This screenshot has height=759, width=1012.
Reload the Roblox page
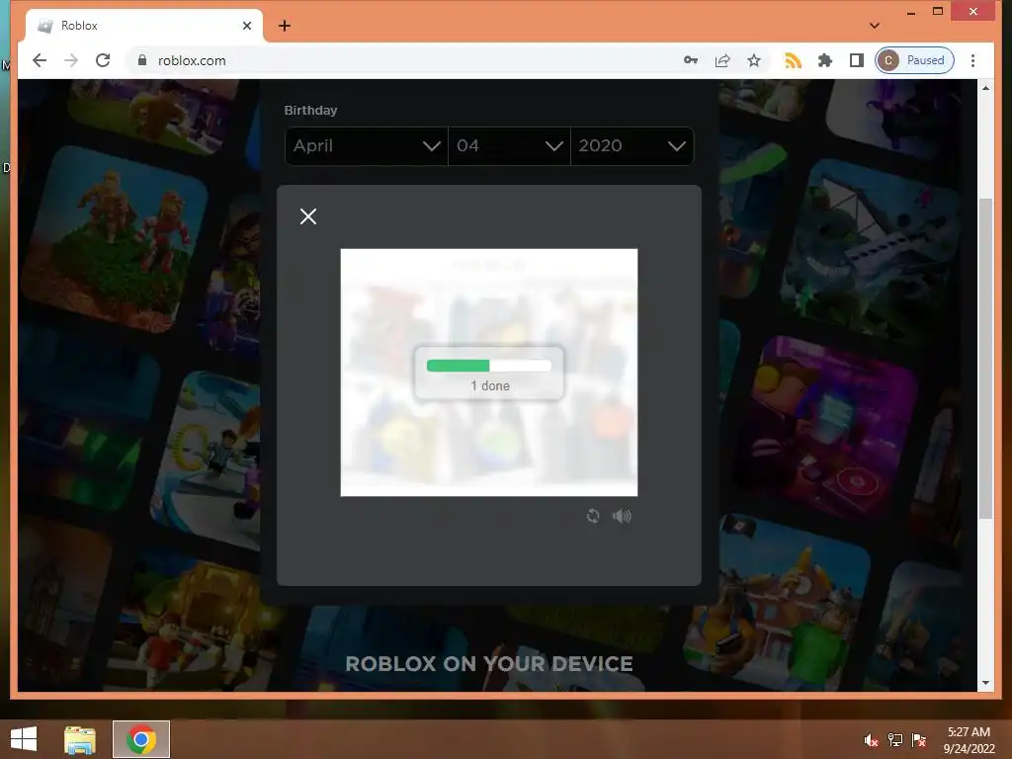click(103, 60)
